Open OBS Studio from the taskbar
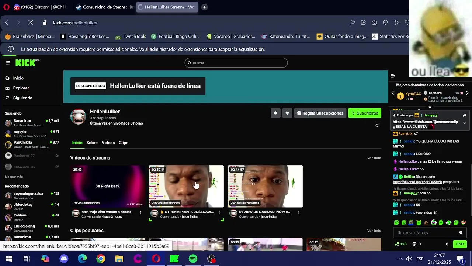Viewport: 472px width, 266px height. click(x=211, y=259)
